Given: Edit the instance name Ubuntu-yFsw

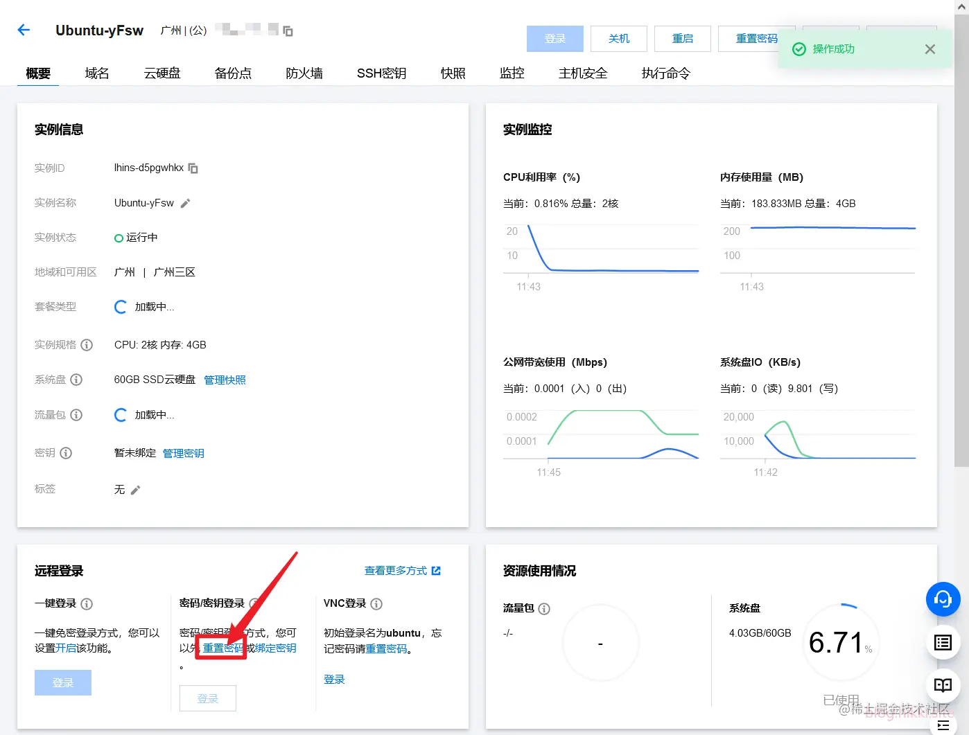Looking at the screenshot, I should 184,202.
